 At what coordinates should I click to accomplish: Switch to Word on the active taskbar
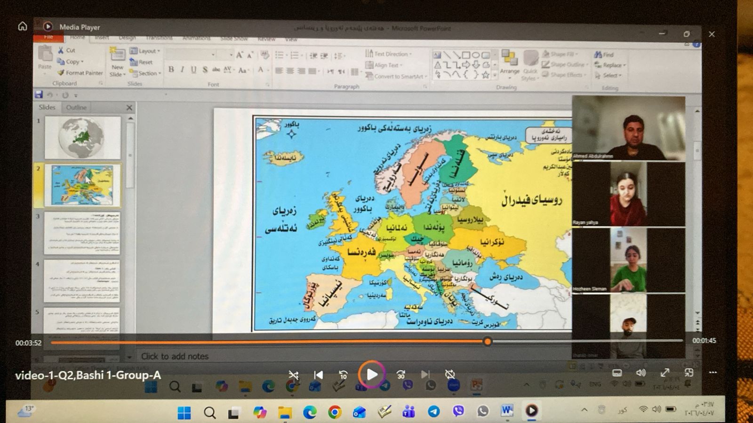pyautogui.click(x=506, y=411)
